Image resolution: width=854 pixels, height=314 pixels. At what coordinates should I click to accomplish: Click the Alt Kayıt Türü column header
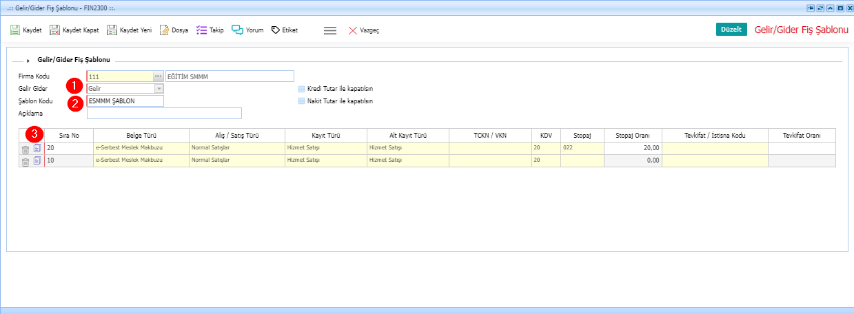tap(408, 135)
